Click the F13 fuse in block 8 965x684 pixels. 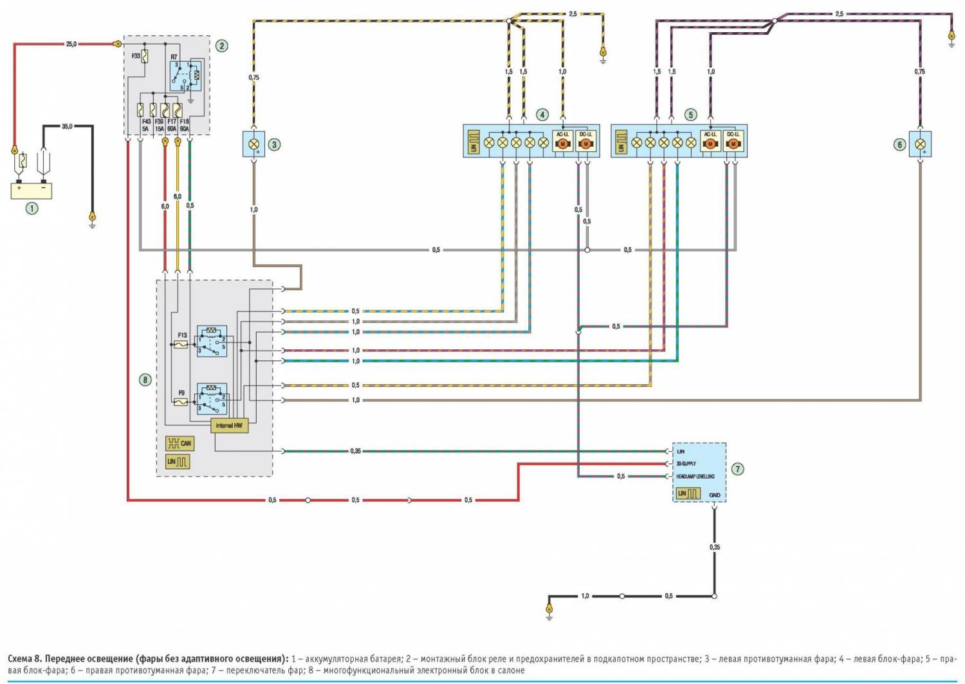181,345
